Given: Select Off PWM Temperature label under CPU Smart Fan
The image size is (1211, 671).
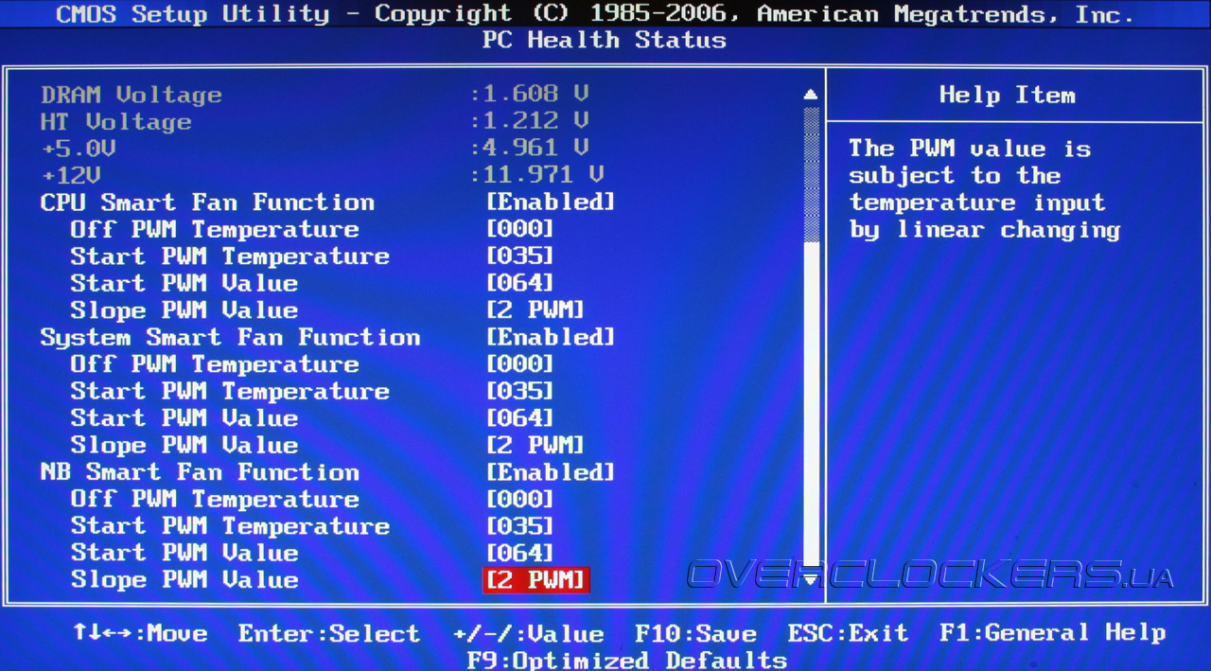Looking at the screenshot, I should pyautogui.click(x=215, y=229).
